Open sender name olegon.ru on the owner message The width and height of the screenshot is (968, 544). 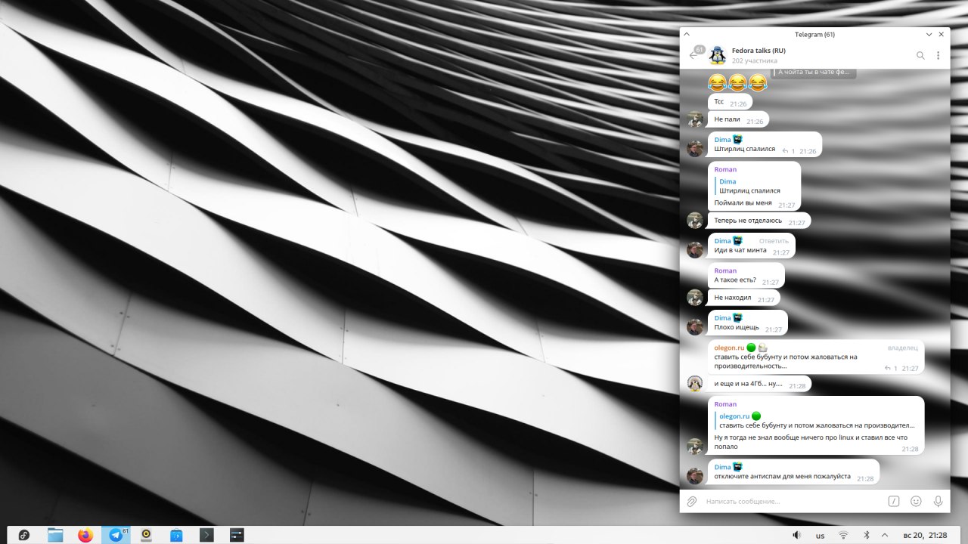[729, 348]
